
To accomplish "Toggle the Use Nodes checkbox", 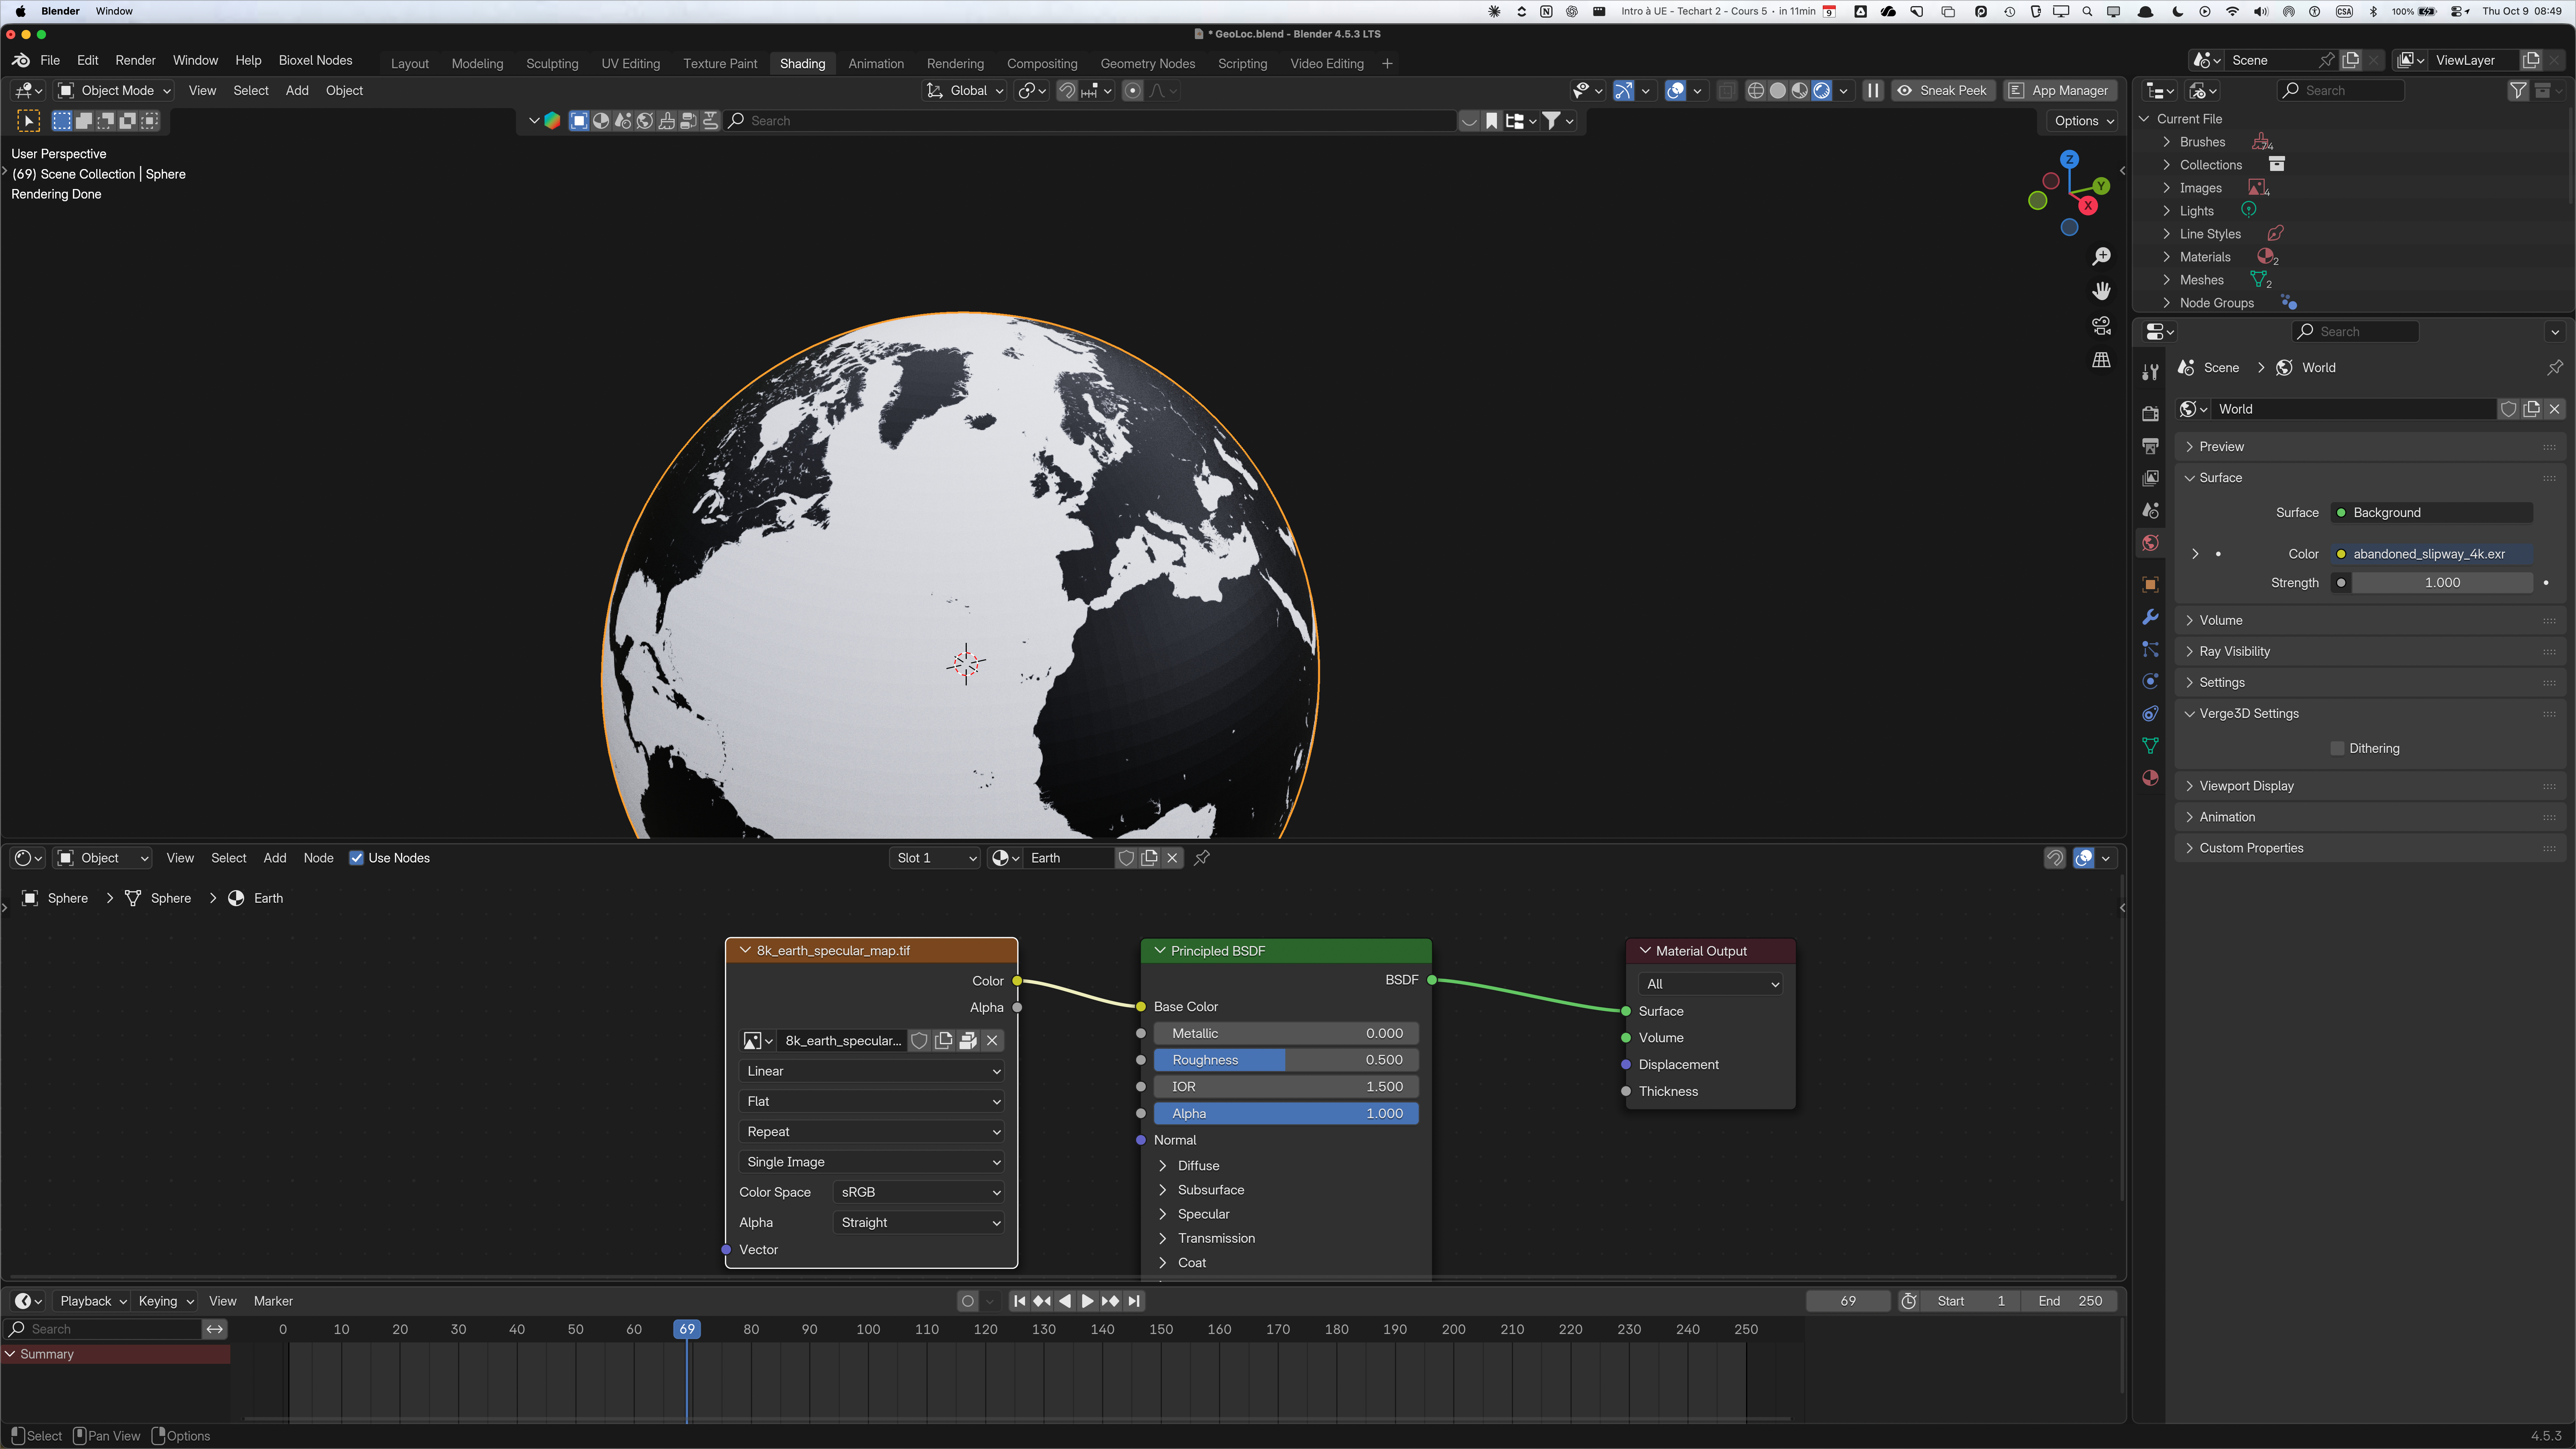I will tap(356, 858).
